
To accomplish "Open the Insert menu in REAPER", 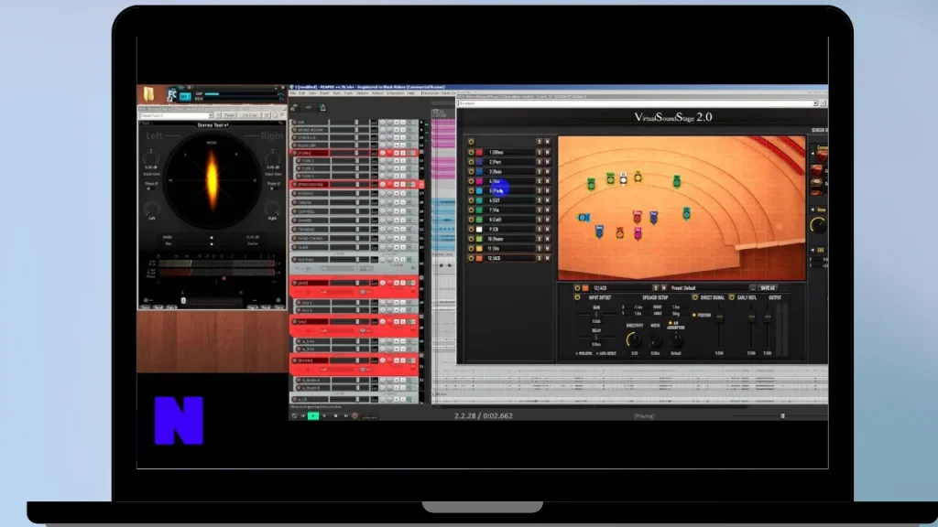I will pyautogui.click(x=324, y=93).
